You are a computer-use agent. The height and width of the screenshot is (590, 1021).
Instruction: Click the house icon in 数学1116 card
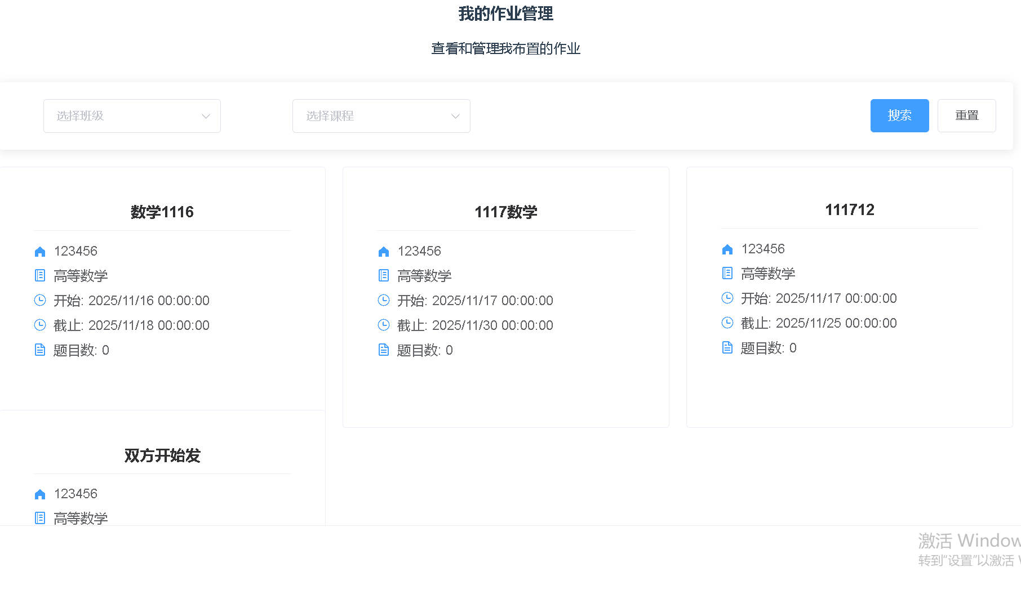tap(40, 251)
